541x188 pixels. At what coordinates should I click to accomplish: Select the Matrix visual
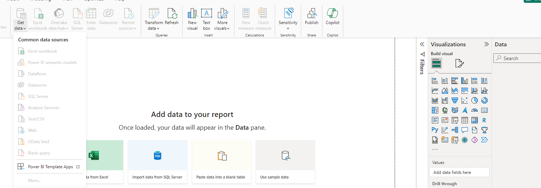[x=475, y=120]
